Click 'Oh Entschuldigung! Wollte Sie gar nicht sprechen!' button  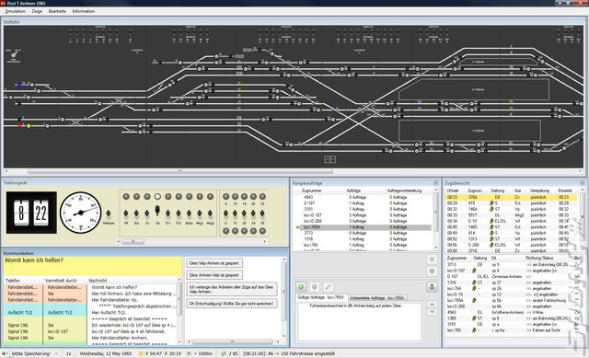232,304
